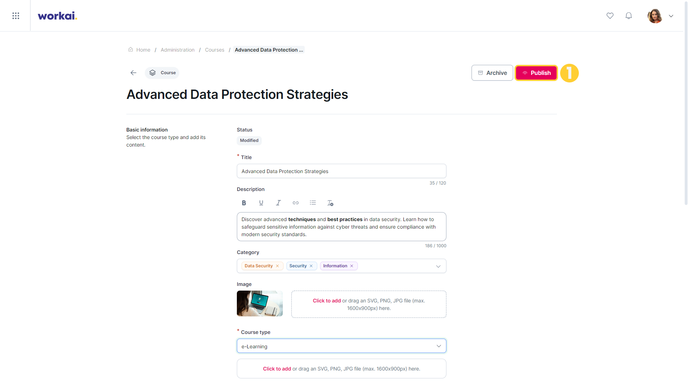Insert bulleted list in description
This screenshot has width=689, height=387.
click(313, 203)
